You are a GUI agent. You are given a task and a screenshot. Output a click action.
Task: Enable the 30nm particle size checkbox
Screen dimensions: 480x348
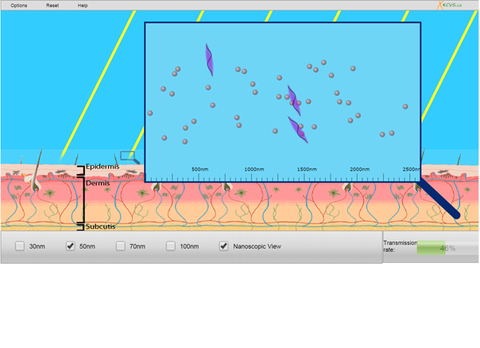[21, 246]
